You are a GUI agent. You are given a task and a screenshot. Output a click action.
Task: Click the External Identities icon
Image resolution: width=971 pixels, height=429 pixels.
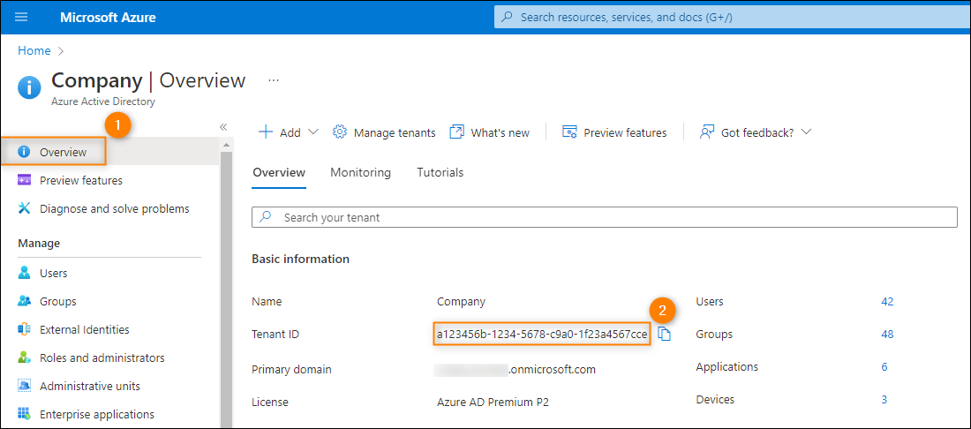point(24,329)
